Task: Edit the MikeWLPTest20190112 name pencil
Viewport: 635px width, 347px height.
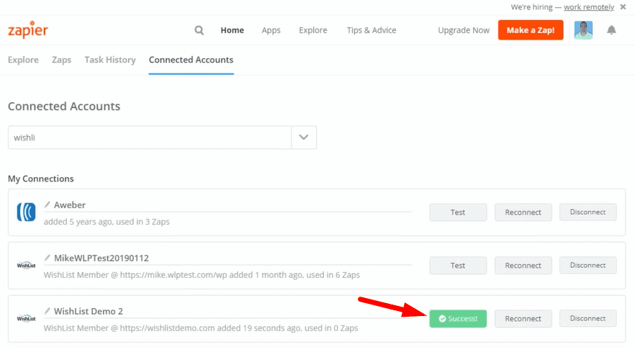Action: click(48, 258)
